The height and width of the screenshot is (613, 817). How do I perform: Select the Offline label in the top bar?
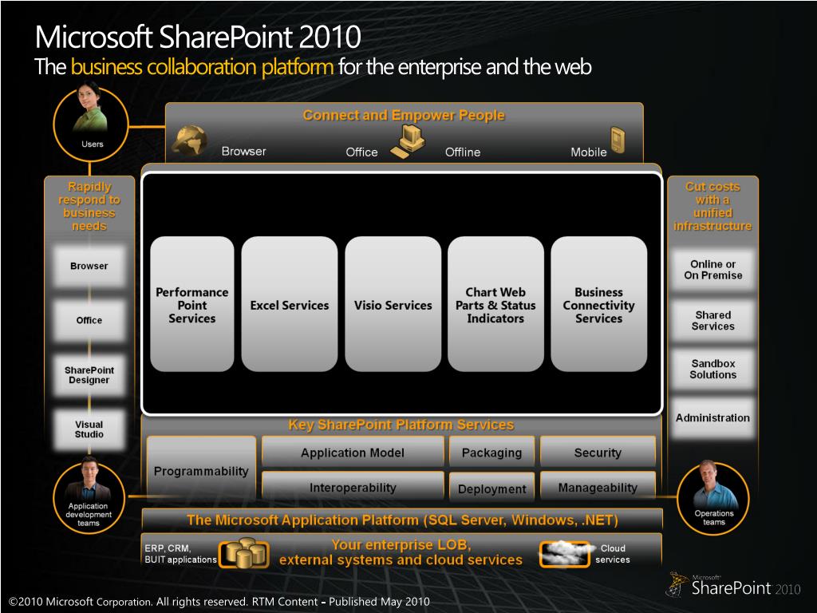463,152
